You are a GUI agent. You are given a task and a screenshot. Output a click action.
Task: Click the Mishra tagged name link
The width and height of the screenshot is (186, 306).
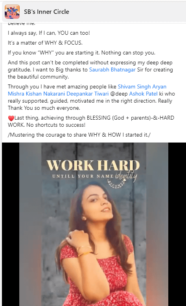(16, 94)
